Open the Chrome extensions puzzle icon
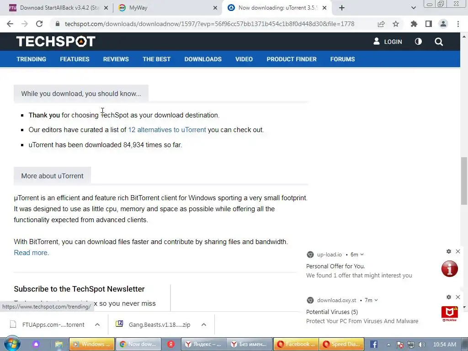The image size is (468, 351). [414, 24]
